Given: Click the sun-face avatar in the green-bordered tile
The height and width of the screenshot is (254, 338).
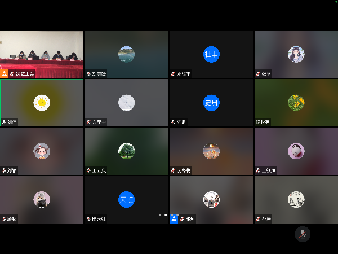Looking at the screenshot, I should (x=42, y=102).
